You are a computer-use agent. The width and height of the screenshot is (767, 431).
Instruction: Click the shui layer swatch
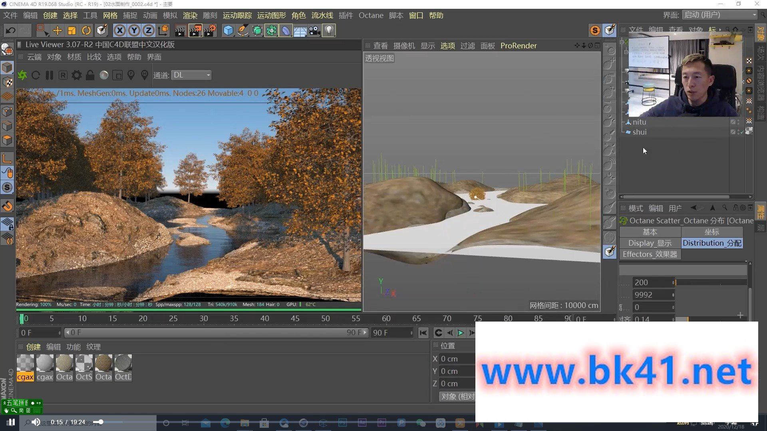pyautogui.click(x=733, y=132)
